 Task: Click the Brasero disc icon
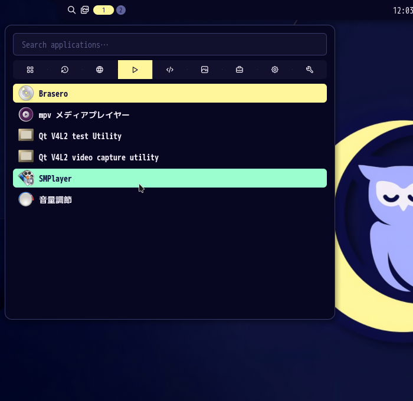pos(26,93)
